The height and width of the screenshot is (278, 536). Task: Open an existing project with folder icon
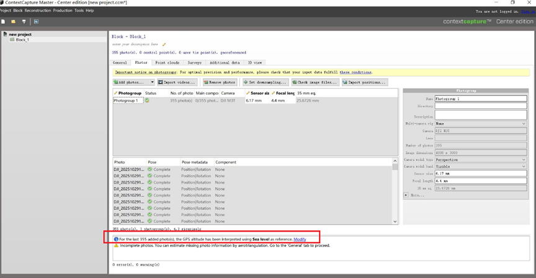click(13, 22)
